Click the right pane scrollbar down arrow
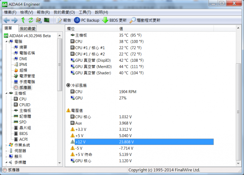 coord(238,163)
